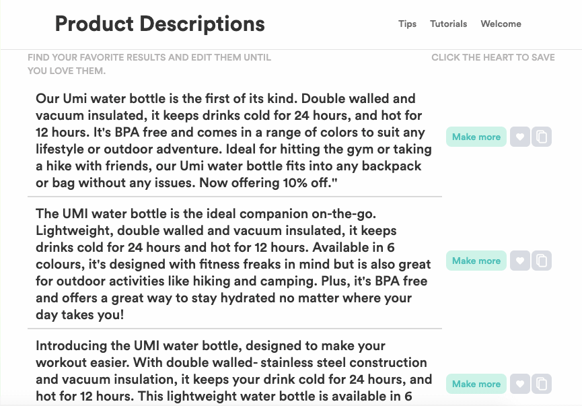
Task: Heart the third UMI water bottle description
Action: point(520,383)
